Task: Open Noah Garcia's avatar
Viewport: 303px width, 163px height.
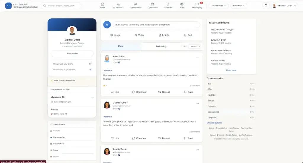Action: click(x=107, y=59)
